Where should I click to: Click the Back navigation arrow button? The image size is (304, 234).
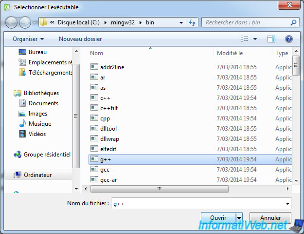click(x=11, y=22)
